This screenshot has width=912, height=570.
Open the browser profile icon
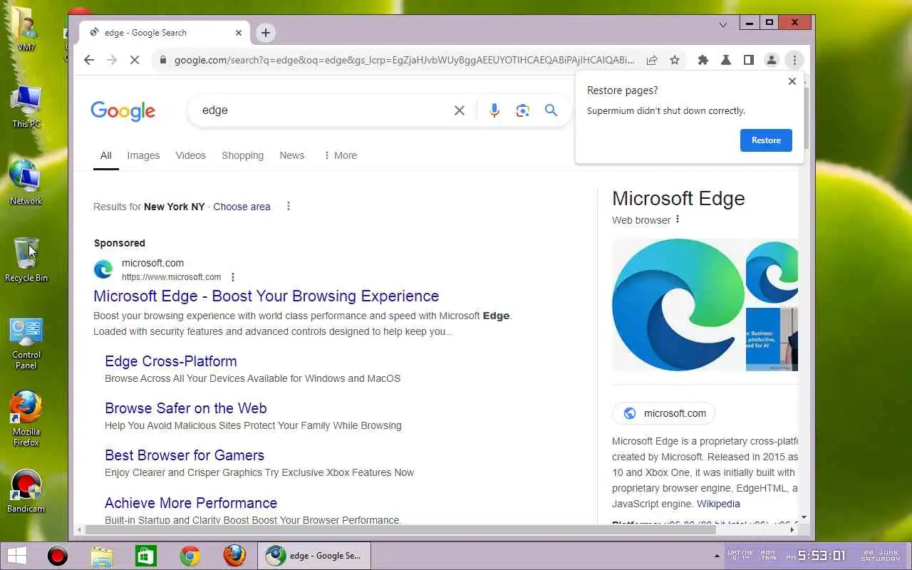click(772, 61)
